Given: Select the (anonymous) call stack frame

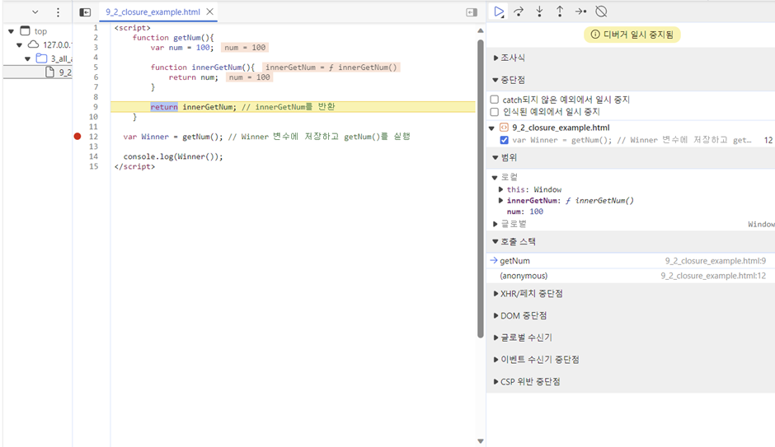Looking at the screenshot, I should pyautogui.click(x=631, y=276).
